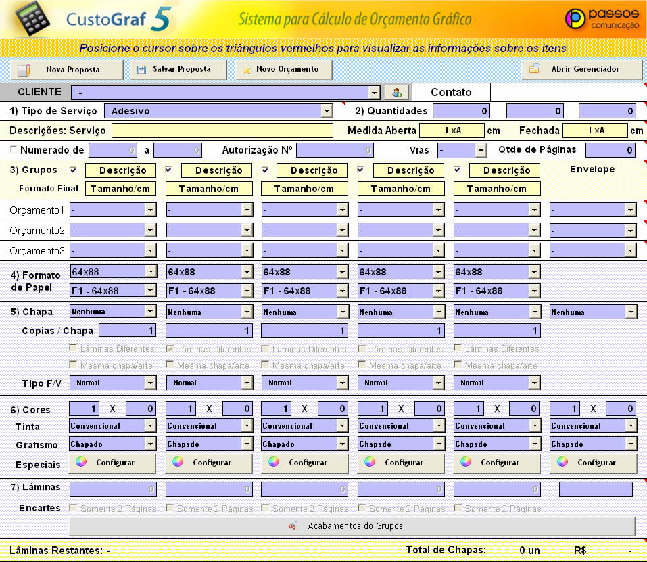Uncheck the fourth Grupos checkbox

360,170
